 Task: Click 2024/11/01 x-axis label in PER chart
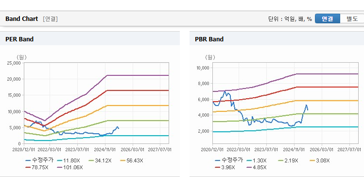click(105, 150)
